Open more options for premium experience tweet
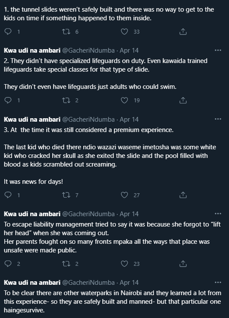The width and height of the screenshot is (229, 318). (218, 119)
